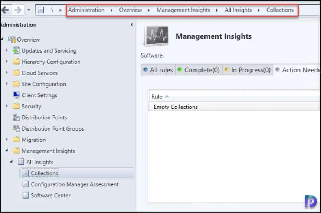Click the Hierarchy Configuration folder icon
Image resolution: width=321 pixels, height=213 pixels.
[16, 62]
